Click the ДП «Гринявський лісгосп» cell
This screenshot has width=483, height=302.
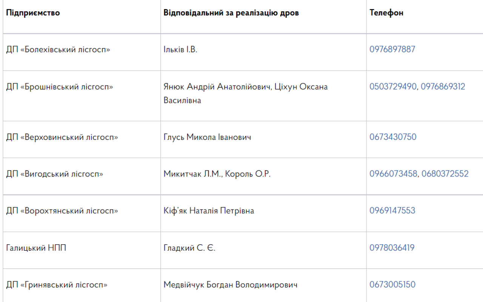click(57, 285)
